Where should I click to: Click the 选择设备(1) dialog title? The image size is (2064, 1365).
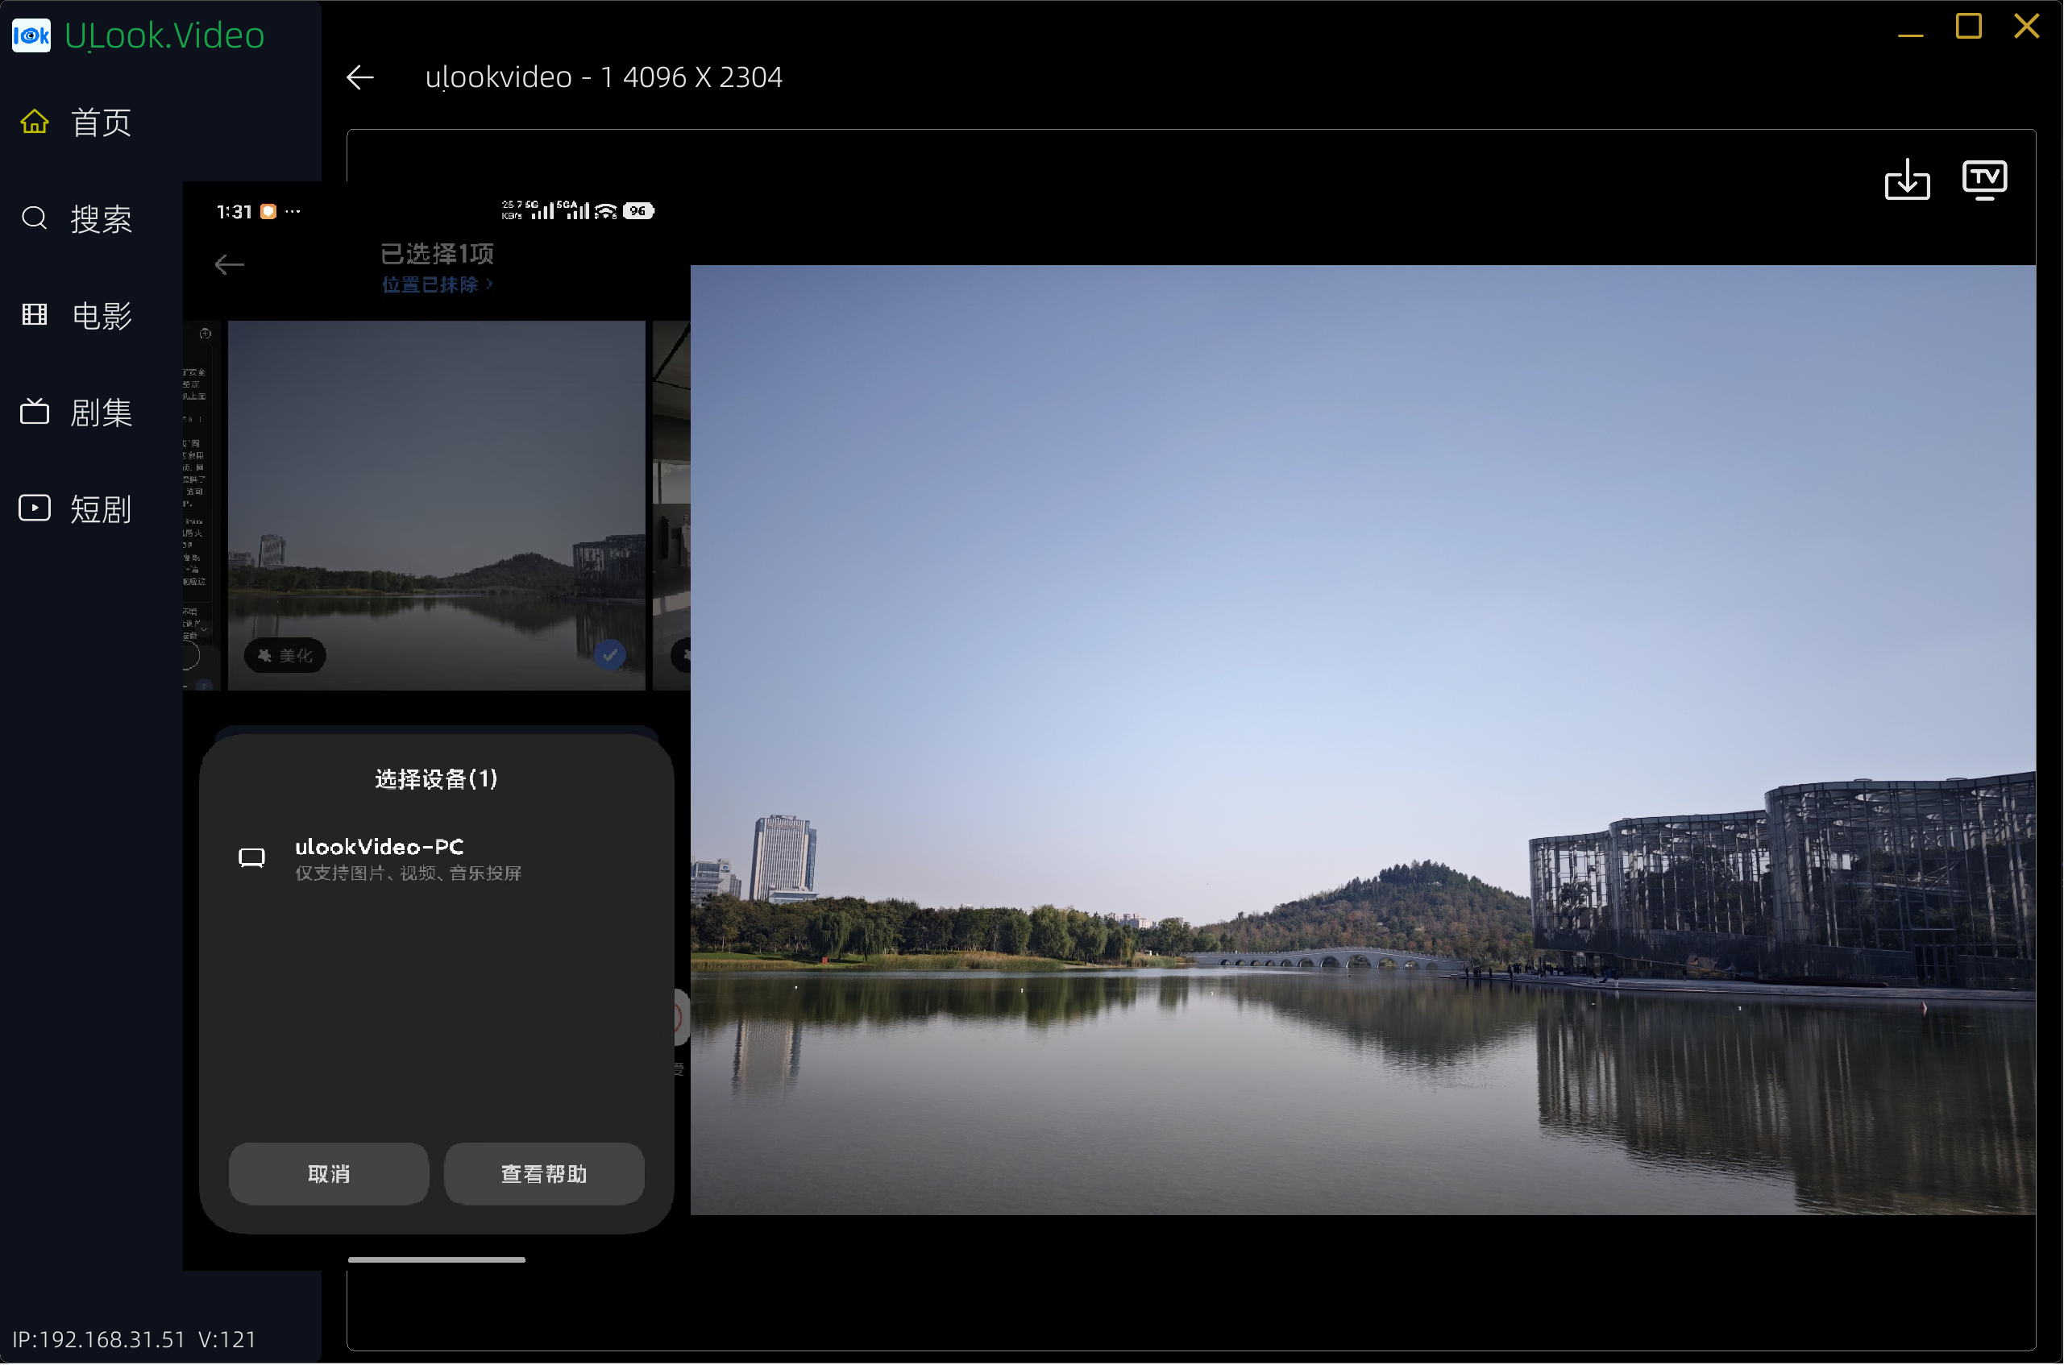point(436,779)
